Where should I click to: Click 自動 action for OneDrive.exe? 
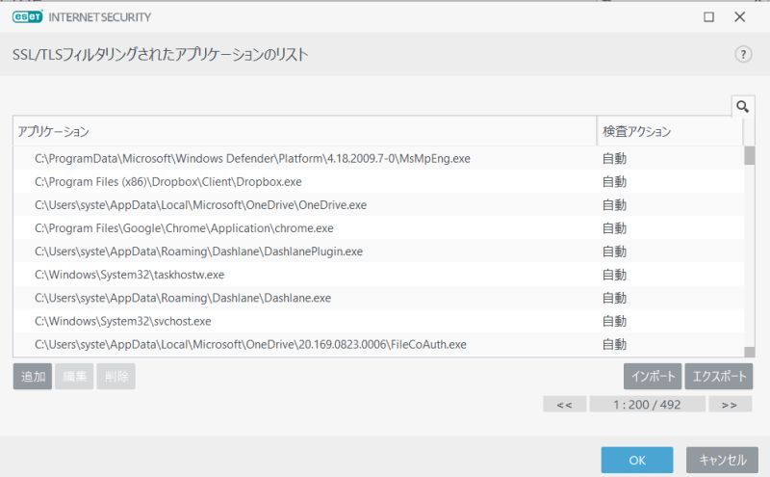point(614,204)
